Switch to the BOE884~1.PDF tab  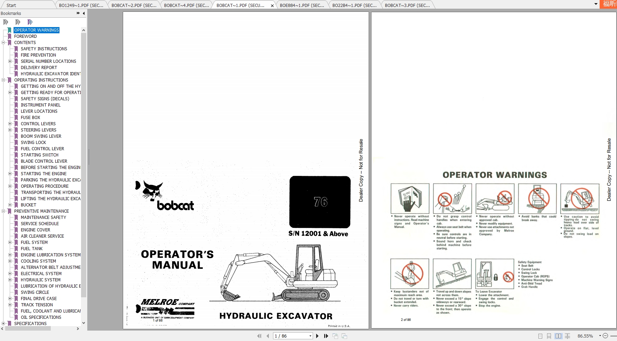pyautogui.click(x=302, y=5)
